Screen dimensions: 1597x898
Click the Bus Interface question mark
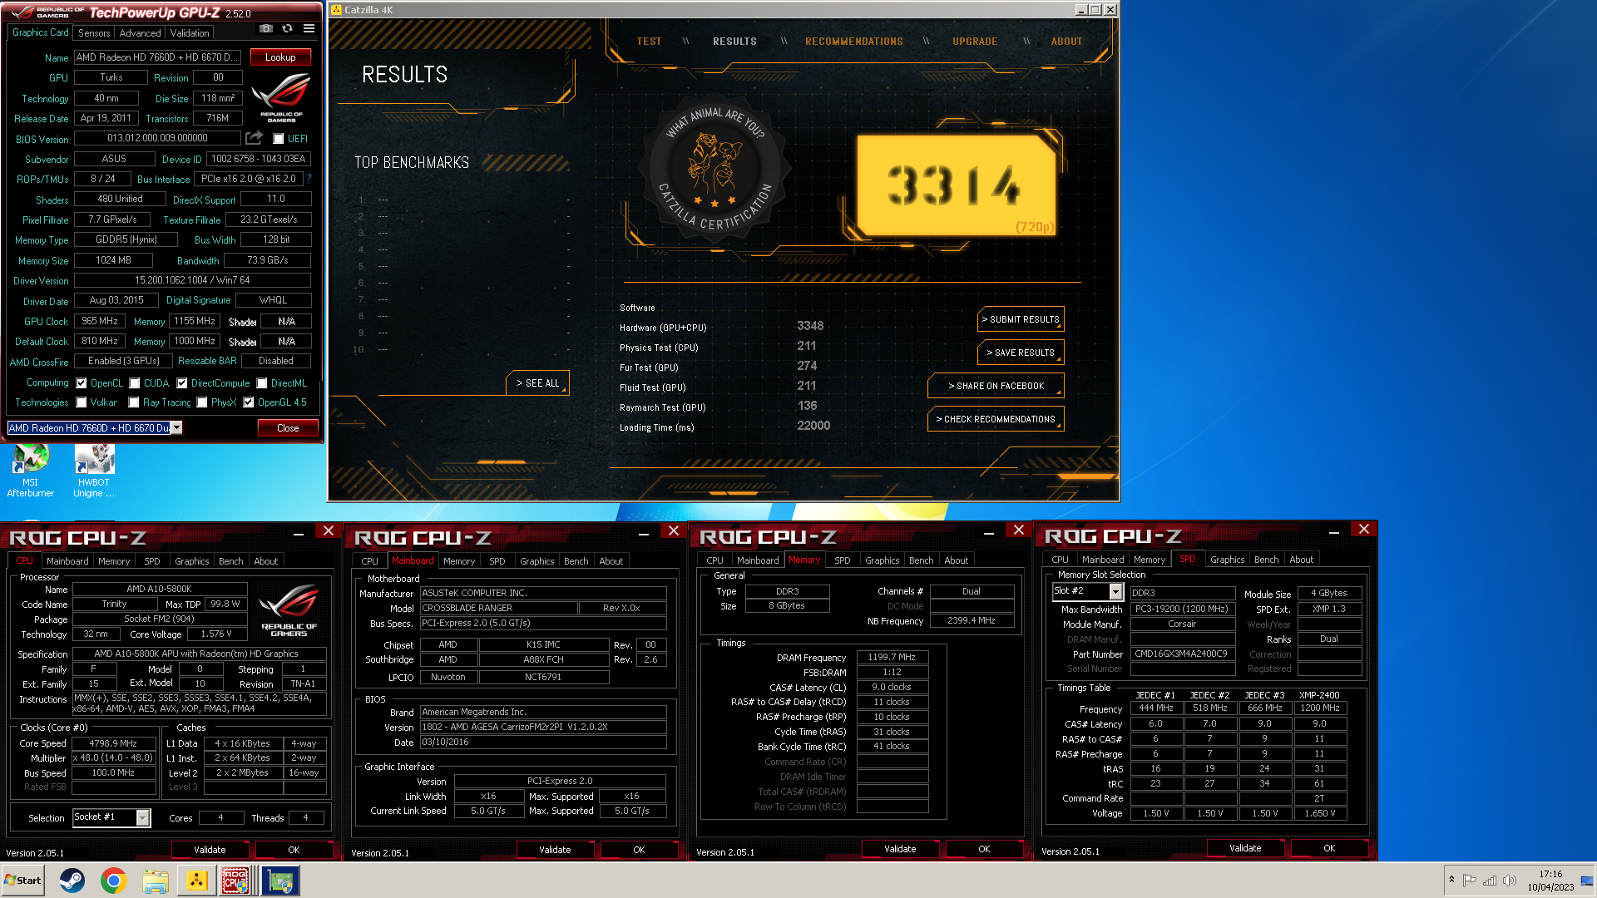click(309, 179)
